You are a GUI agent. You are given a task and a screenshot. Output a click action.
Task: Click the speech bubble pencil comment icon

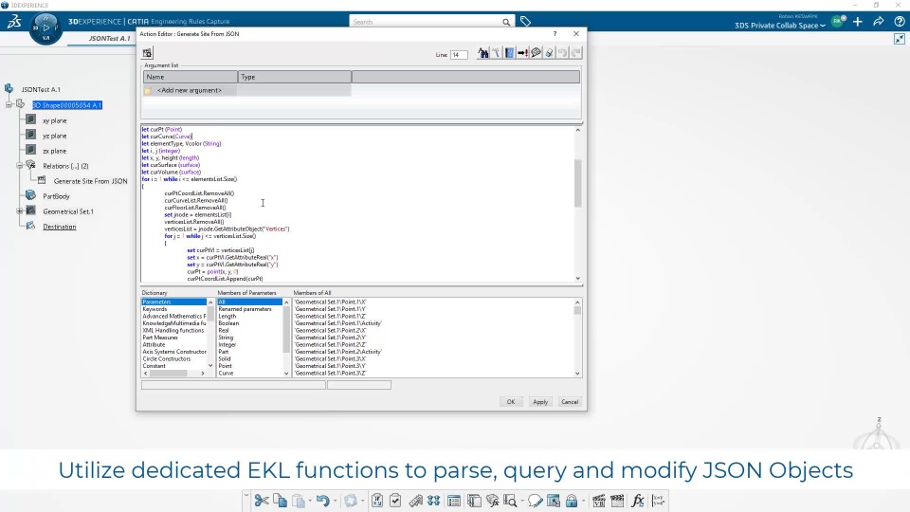click(x=535, y=501)
